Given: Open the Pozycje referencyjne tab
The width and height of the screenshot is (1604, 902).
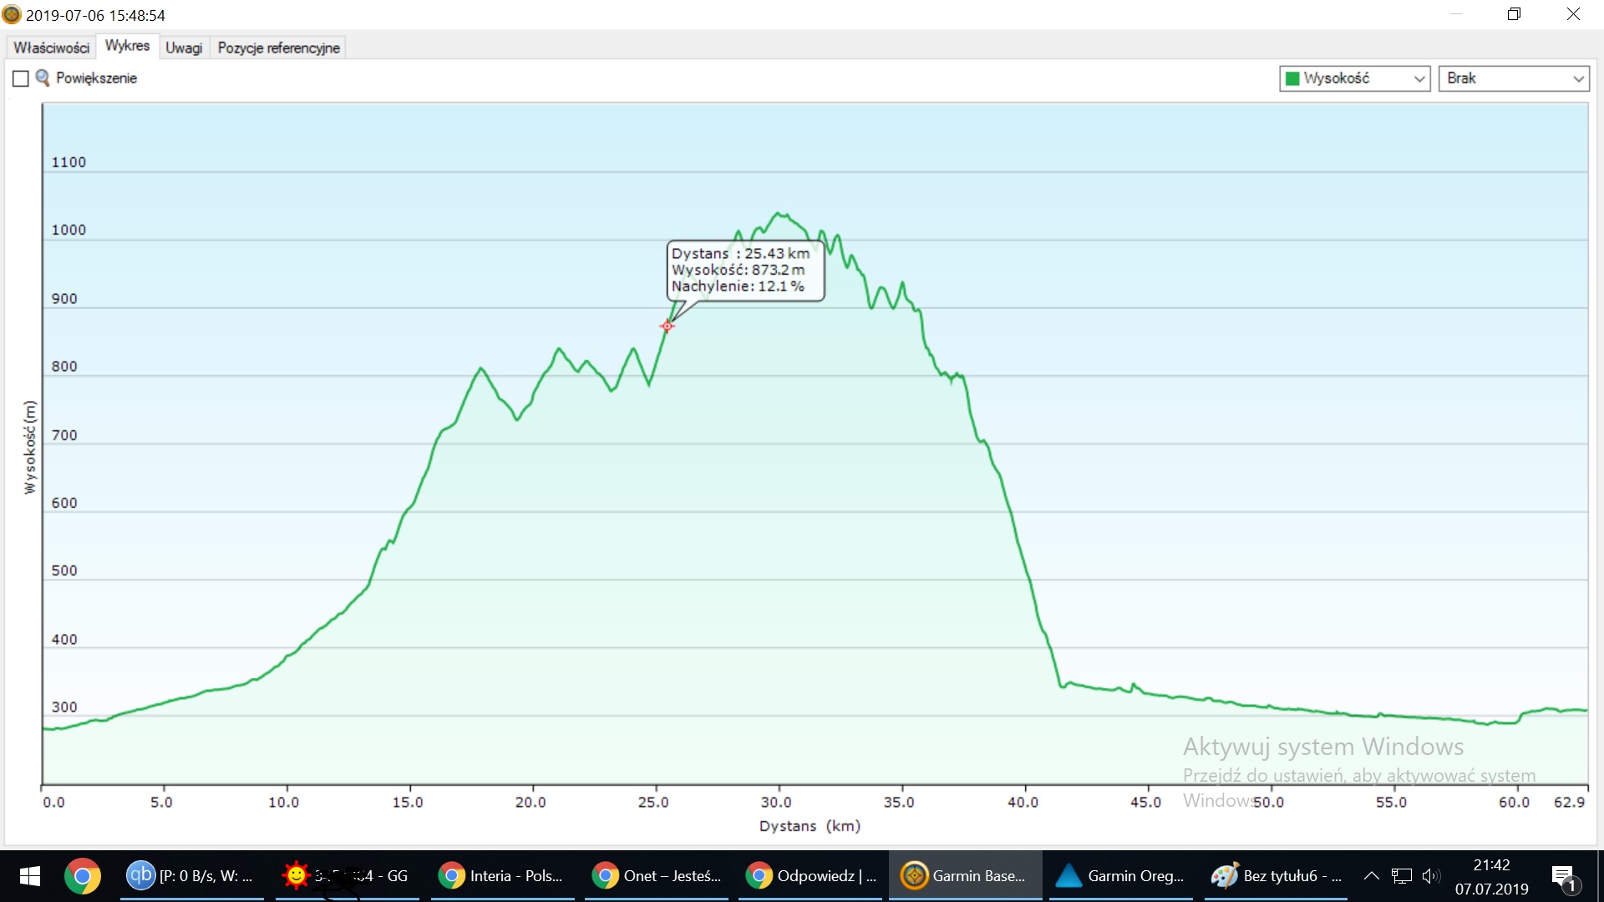Looking at the screenshot, I should point(278,48).
